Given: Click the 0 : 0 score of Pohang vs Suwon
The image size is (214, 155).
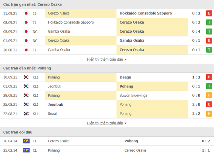Looking at the screenshot, I should pyautogui.click(x=196, y=95).
